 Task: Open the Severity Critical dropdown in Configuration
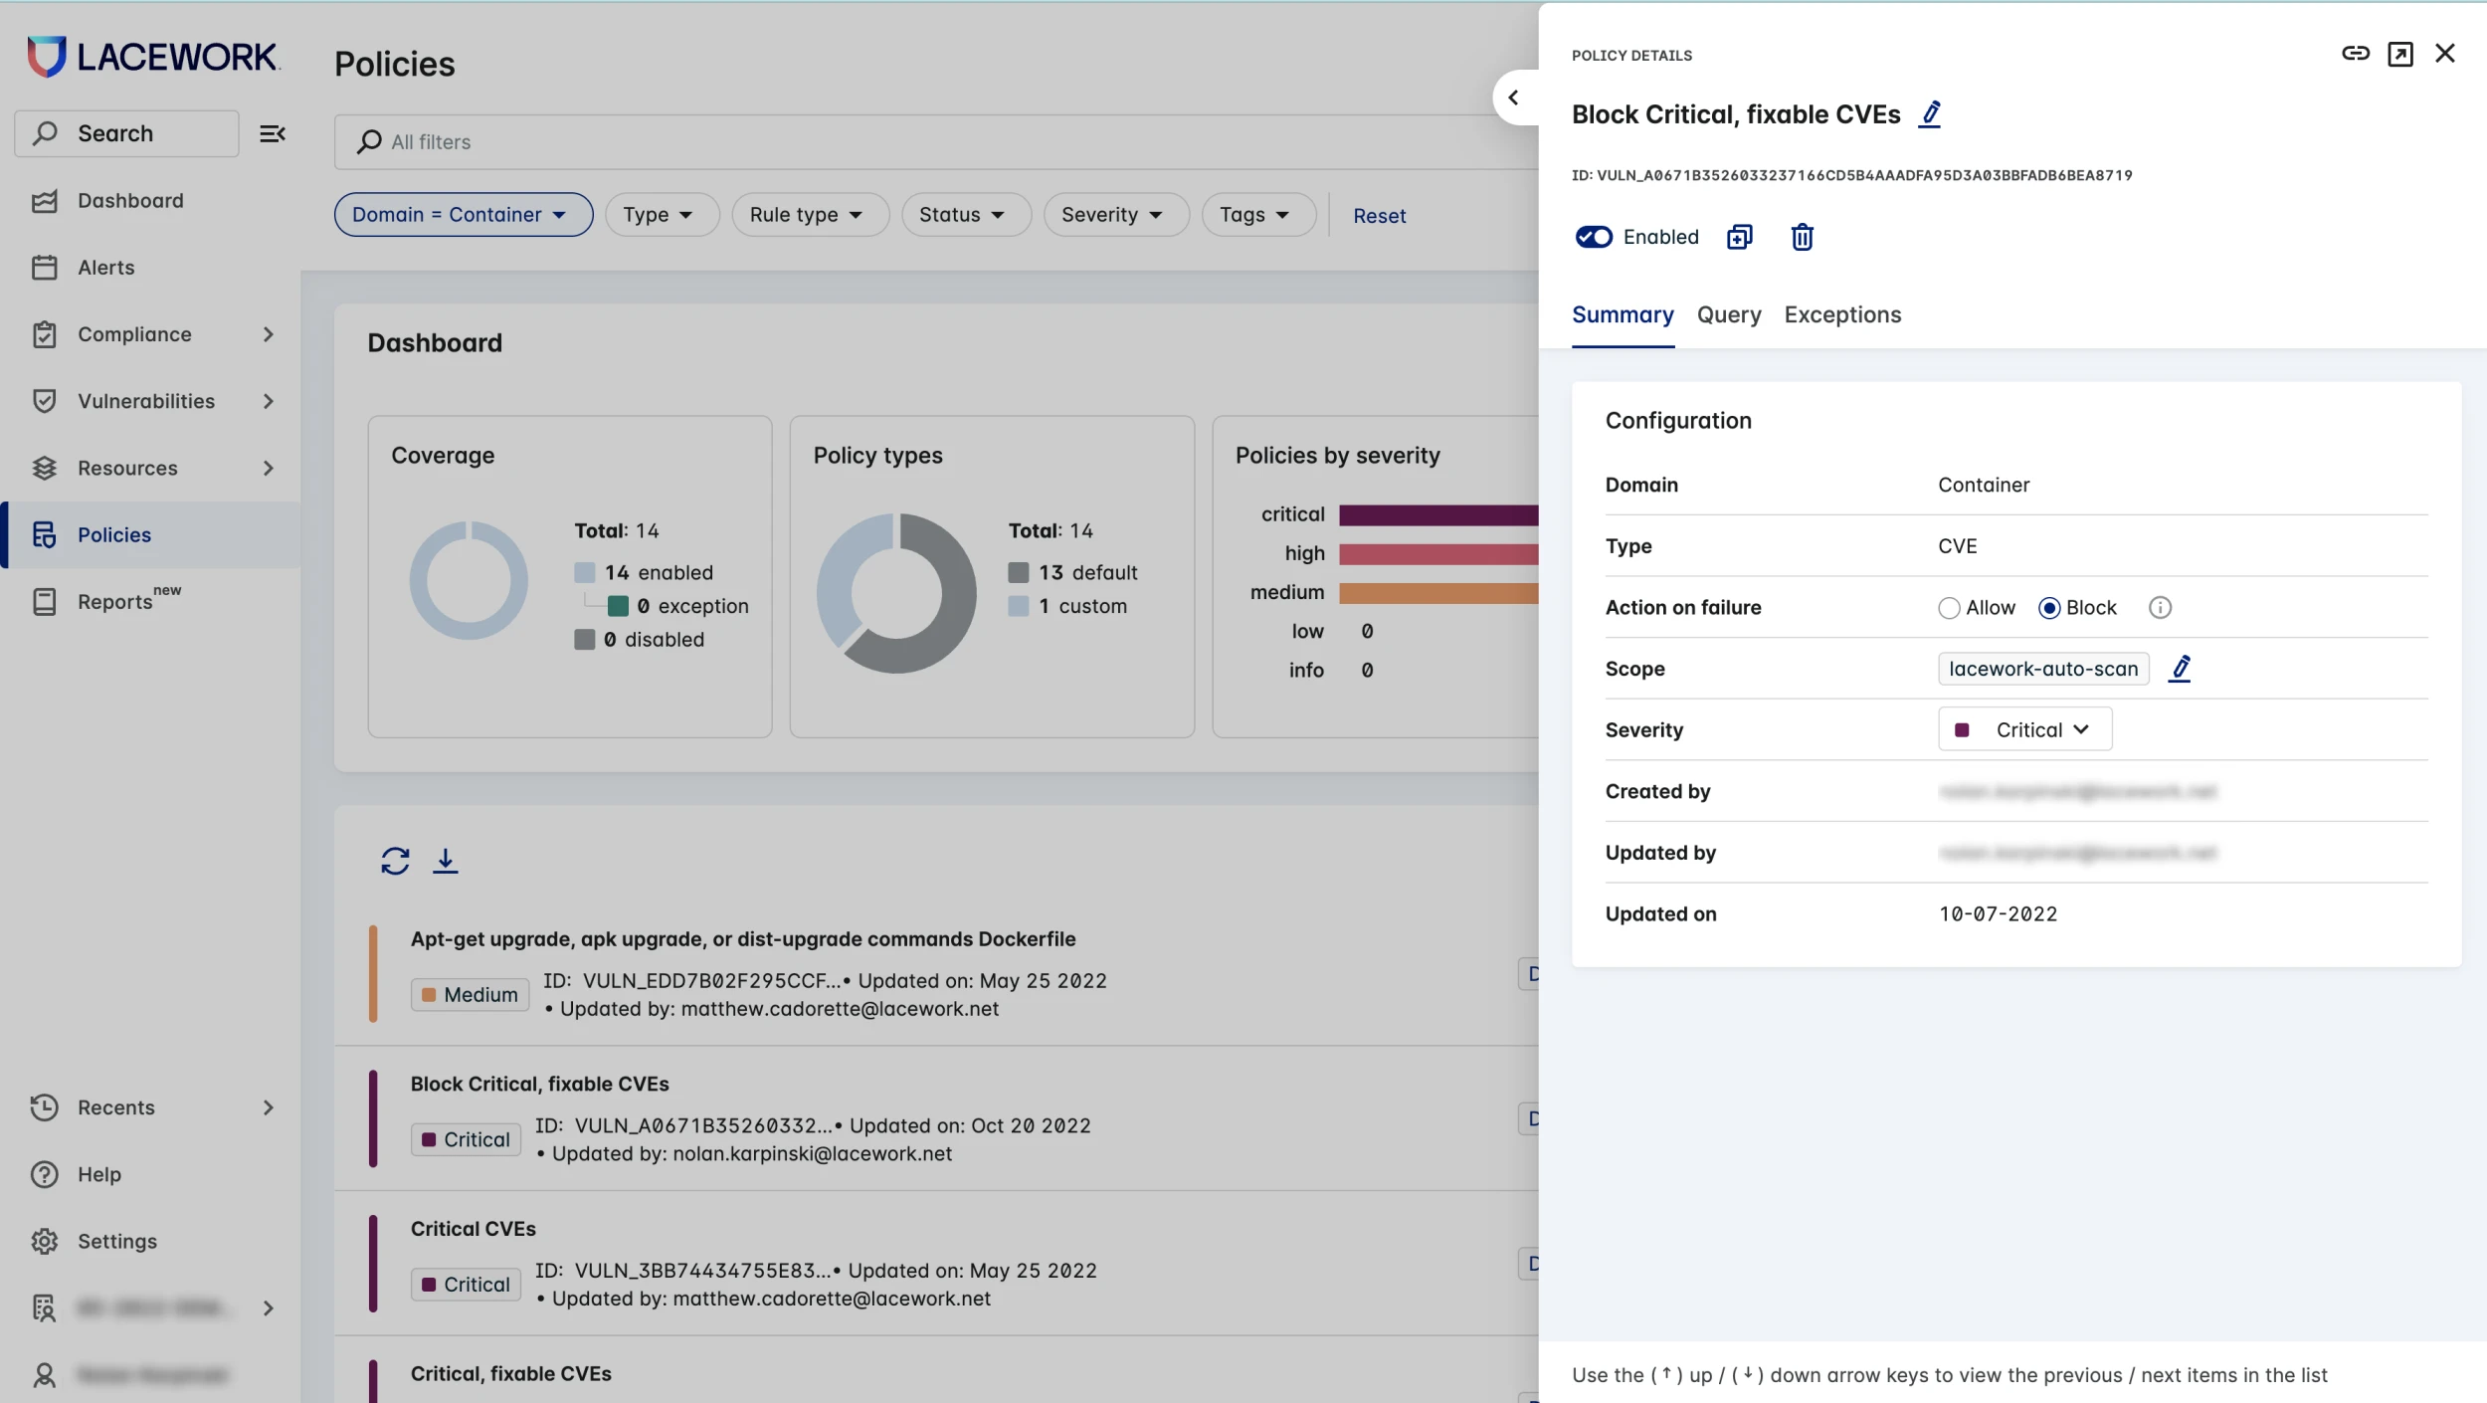2024,730
